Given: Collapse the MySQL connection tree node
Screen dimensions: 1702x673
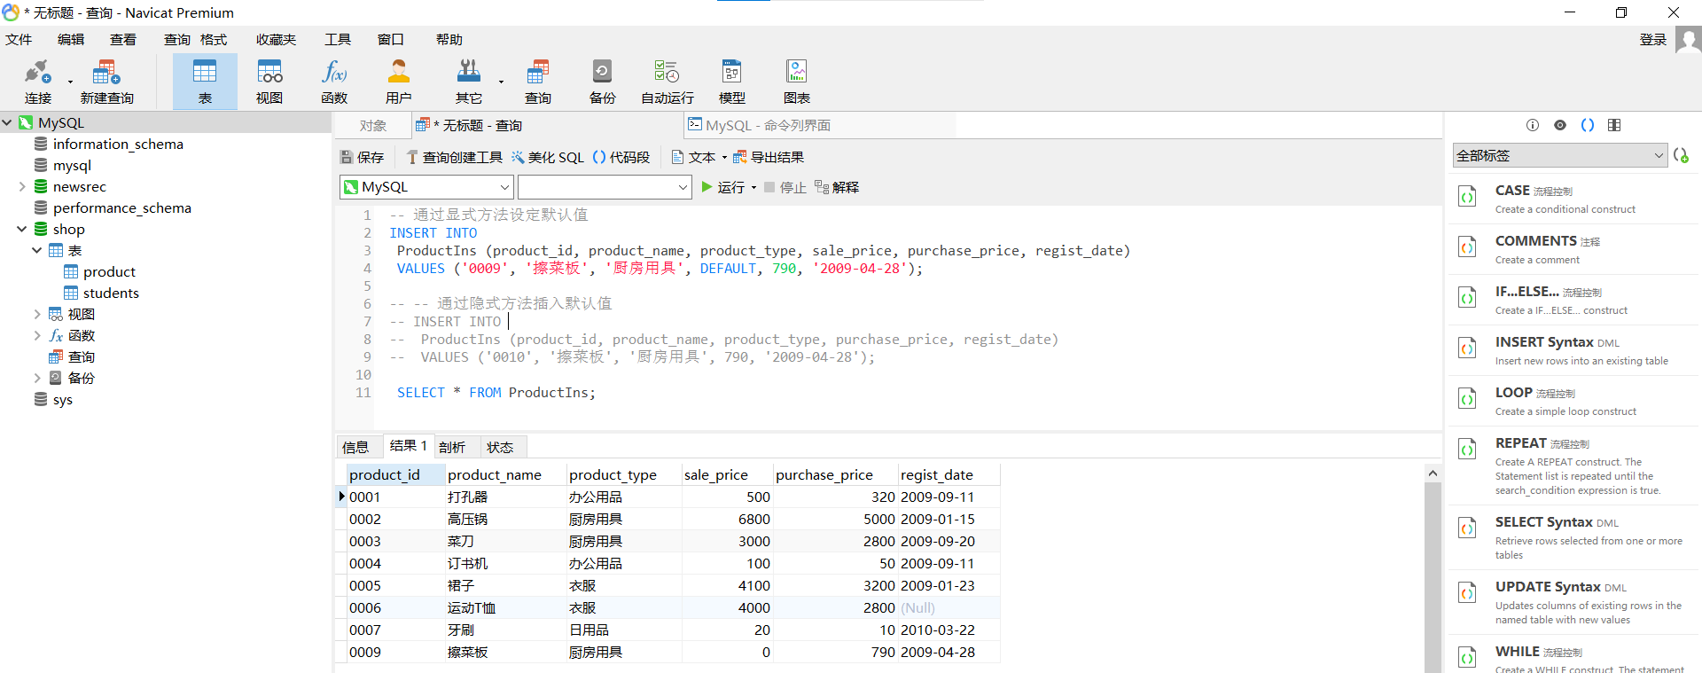Looking at the screenshot, I should coord(7,122).
